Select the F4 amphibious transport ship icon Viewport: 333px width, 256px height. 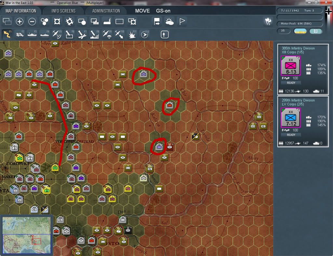click(x=44, y=34)
